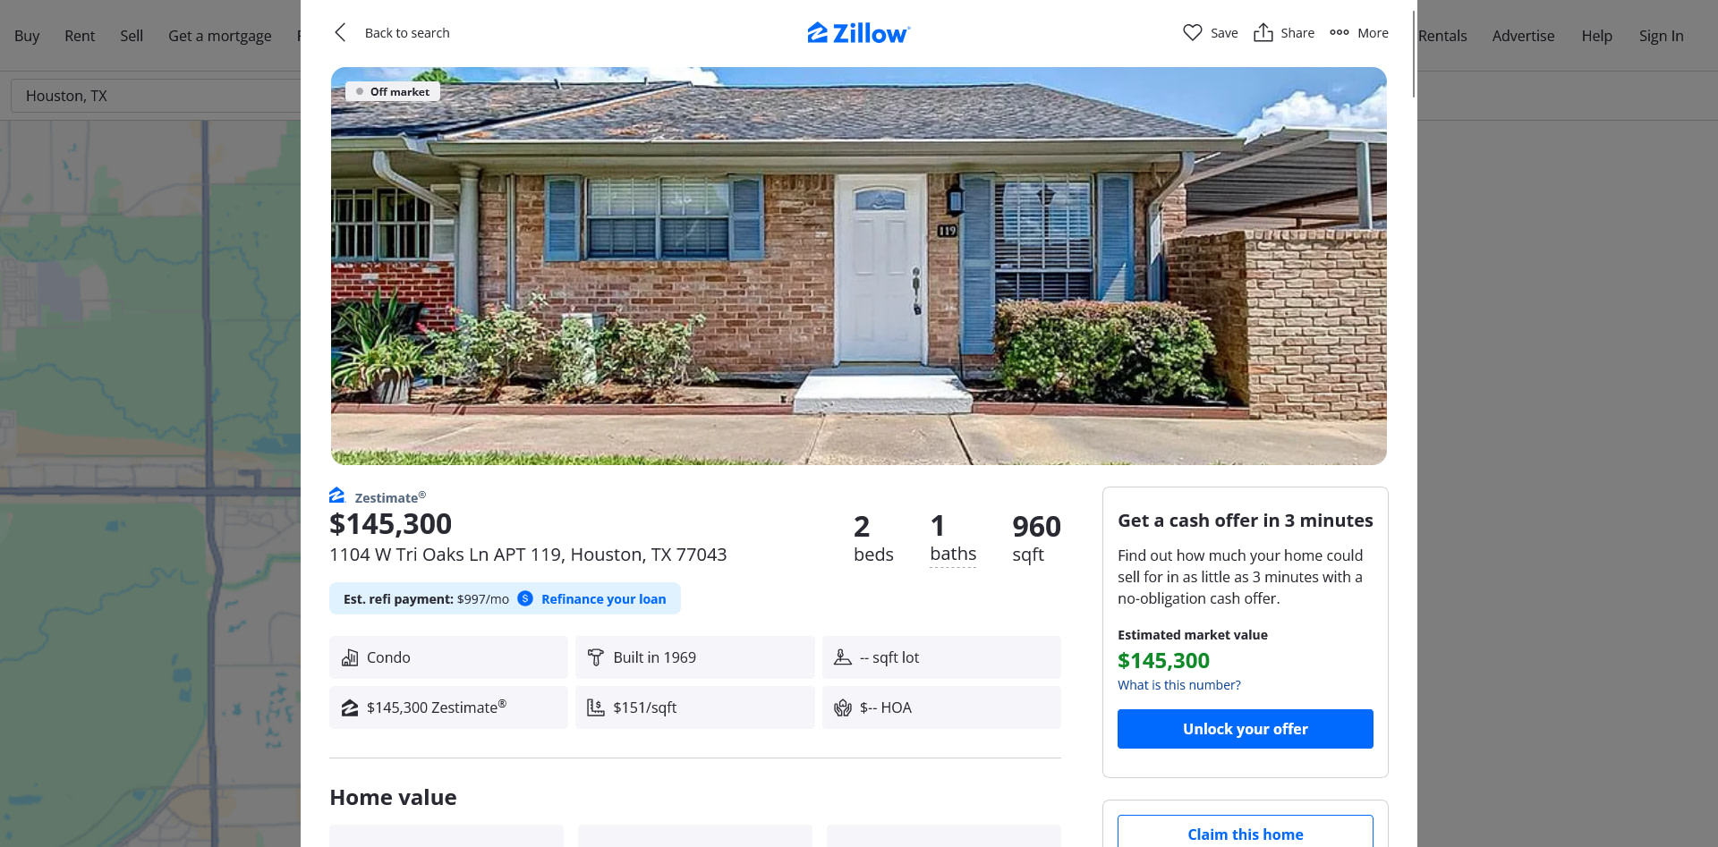Screen dimensions: 1718x847
Task: Click the Zestimate logo icon above price
Action: click(337, 495)
